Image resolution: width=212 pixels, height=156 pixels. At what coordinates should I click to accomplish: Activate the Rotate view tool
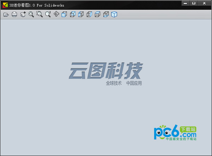point(56,14)
